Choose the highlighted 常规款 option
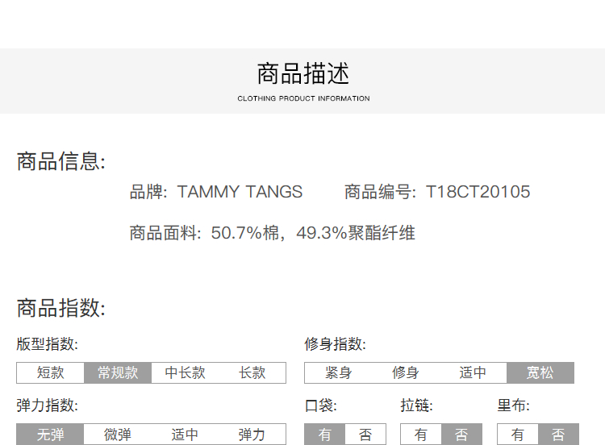The width and height of the screenshot is (605, 445). [x=118, y=372]
